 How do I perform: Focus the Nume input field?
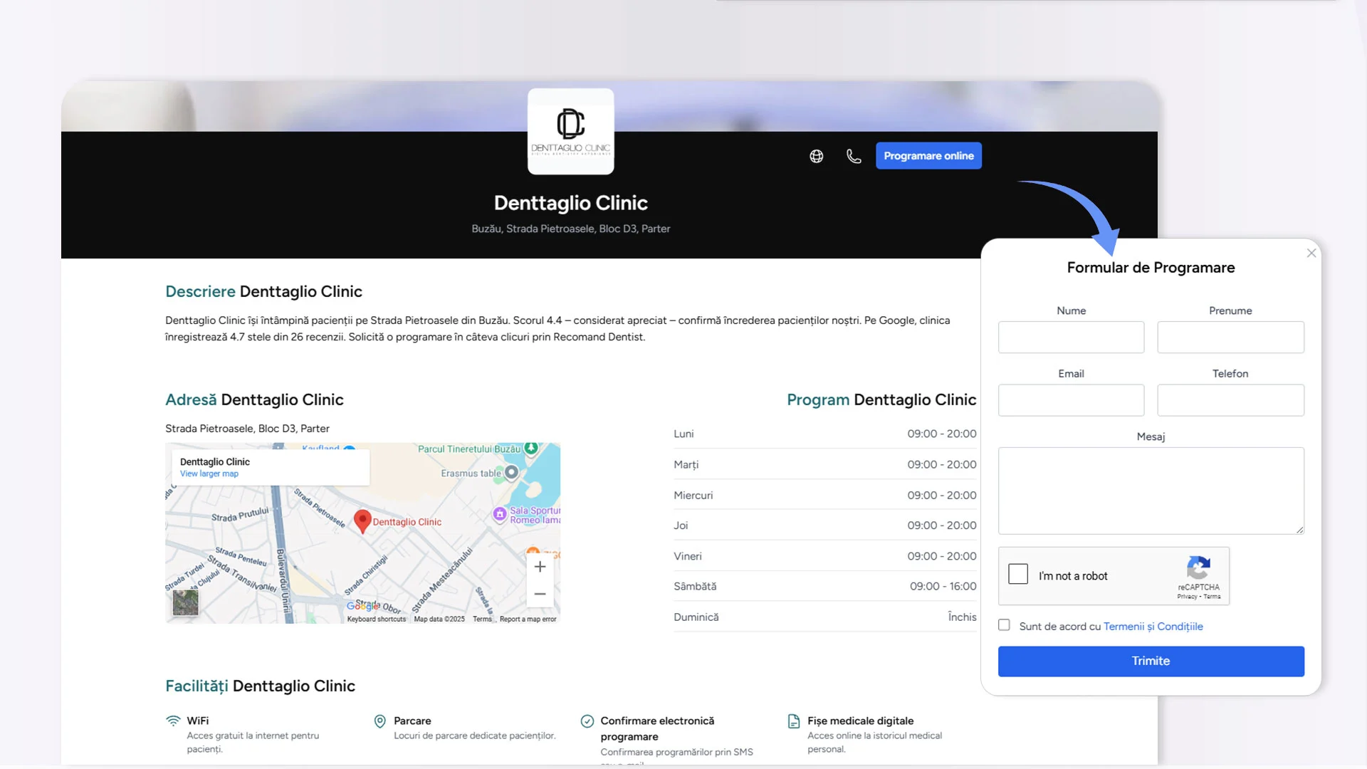tap(1071, 337)
